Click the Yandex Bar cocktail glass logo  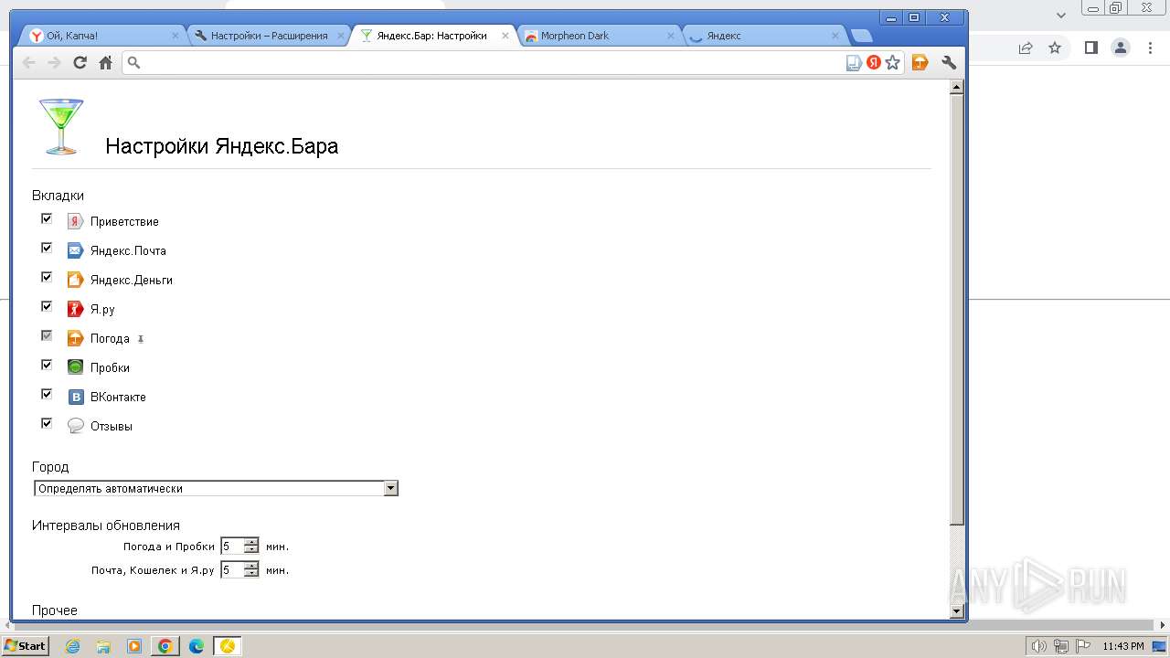pyautogui.click(x=61, y=126)
